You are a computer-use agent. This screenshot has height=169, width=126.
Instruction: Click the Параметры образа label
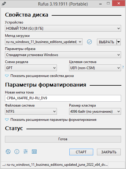click(20, 49)
